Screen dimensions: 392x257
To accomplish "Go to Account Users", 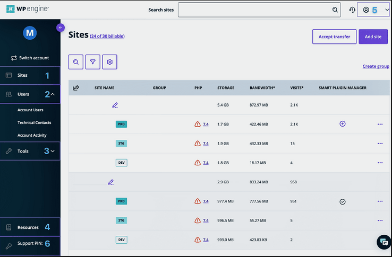I will [x=30, y=110].
